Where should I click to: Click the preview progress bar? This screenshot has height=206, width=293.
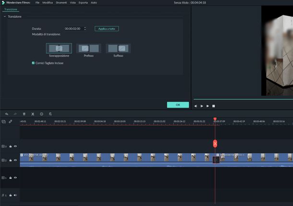[243, 99]
